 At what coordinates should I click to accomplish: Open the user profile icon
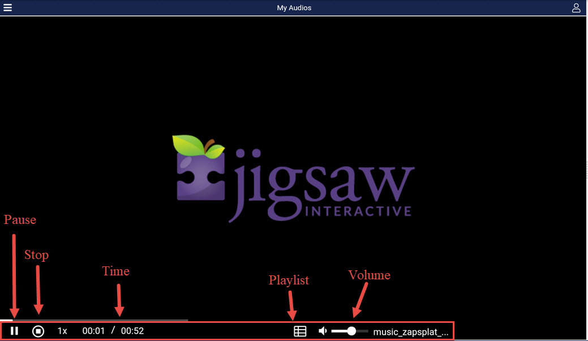pos(576,8)
